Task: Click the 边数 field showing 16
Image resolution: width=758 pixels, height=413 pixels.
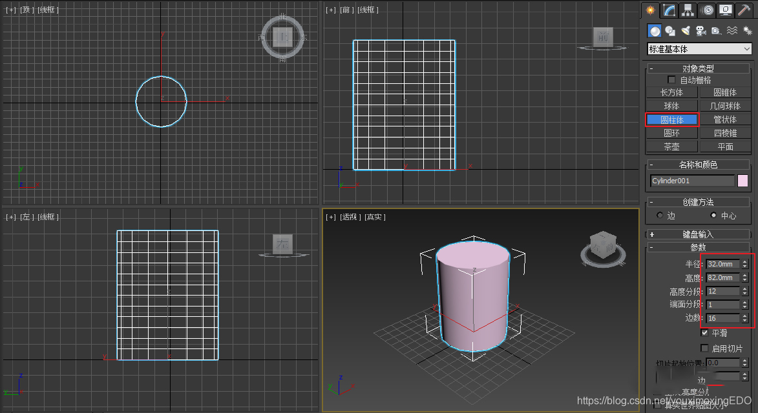Action: (723, 318)
